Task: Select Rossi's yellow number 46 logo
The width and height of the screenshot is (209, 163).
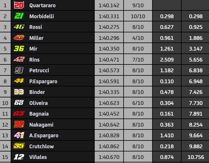Action: point(19,27)
